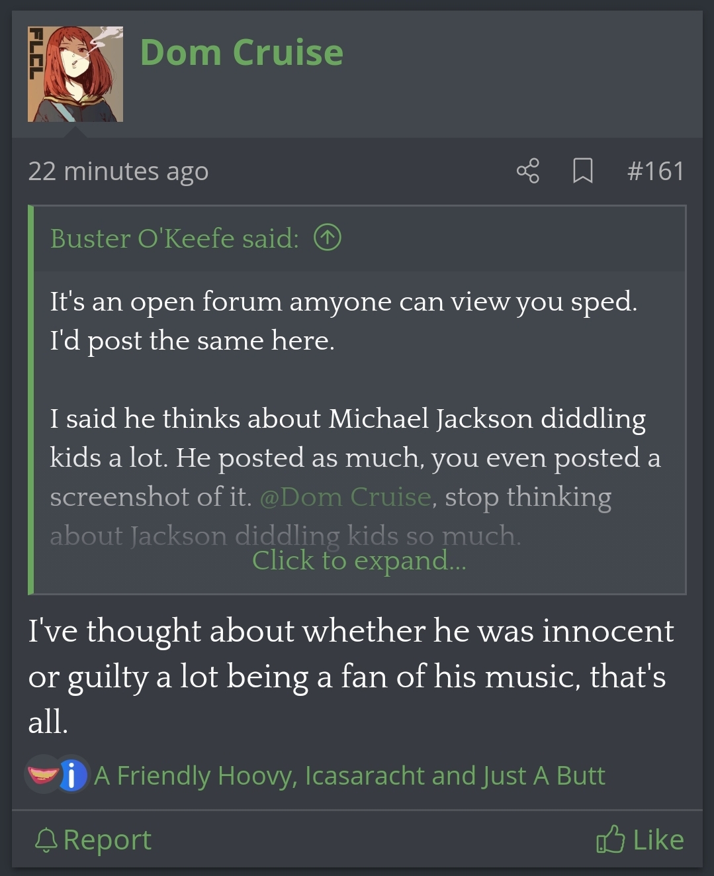Open the #161 post number link

tap(655, 171)
